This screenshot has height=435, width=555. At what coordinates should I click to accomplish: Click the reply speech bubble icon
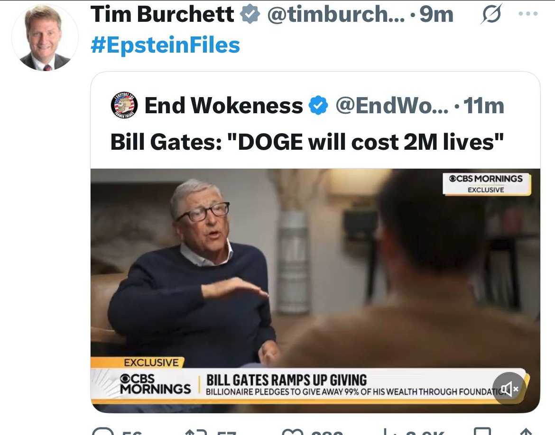pos(103,432)
